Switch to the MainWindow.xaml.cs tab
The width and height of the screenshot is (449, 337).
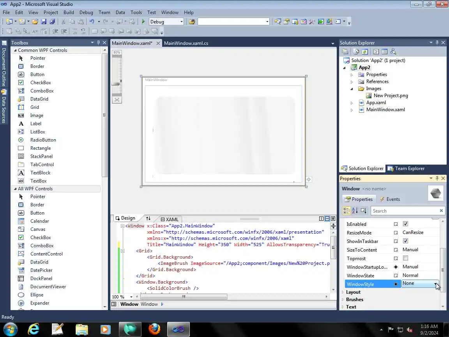click(x=186, y=43)
